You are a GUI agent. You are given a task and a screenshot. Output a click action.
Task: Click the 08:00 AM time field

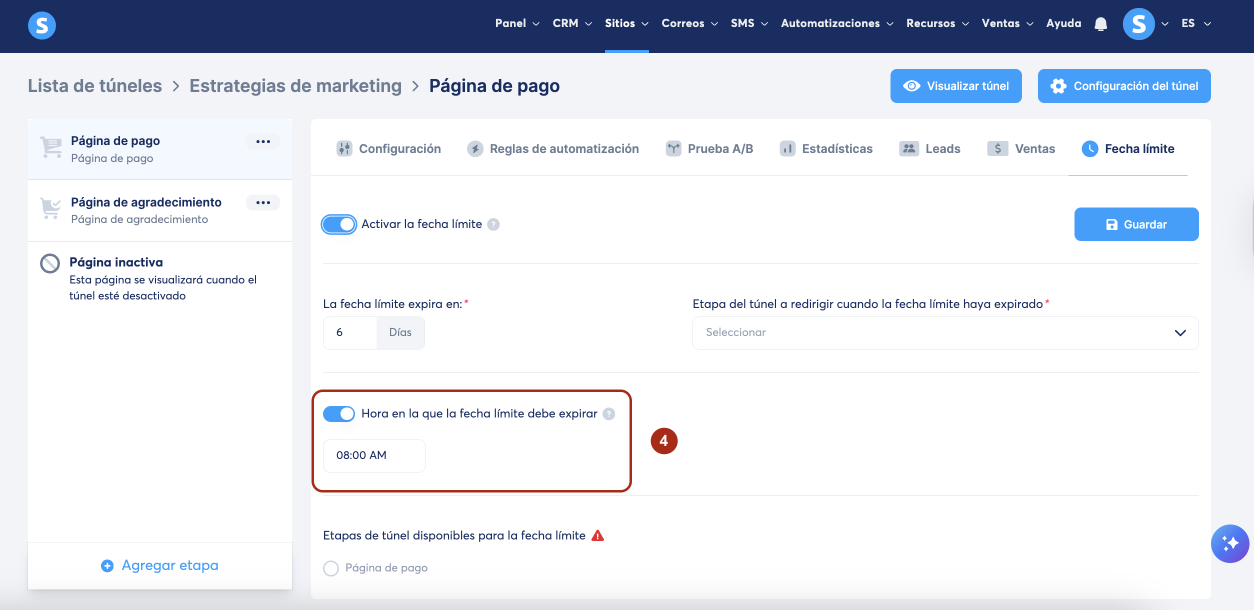[x=374, y=455]
